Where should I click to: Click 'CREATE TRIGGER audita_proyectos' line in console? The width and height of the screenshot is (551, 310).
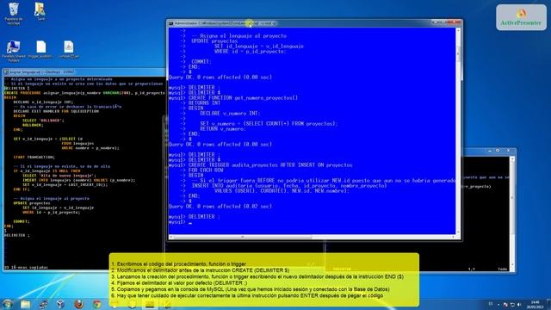pyautogui.click(x=270, y=164)
